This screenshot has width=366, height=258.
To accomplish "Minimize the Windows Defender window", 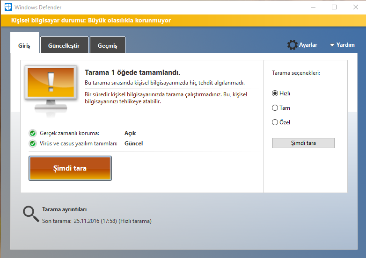I will tap(313, 7).
